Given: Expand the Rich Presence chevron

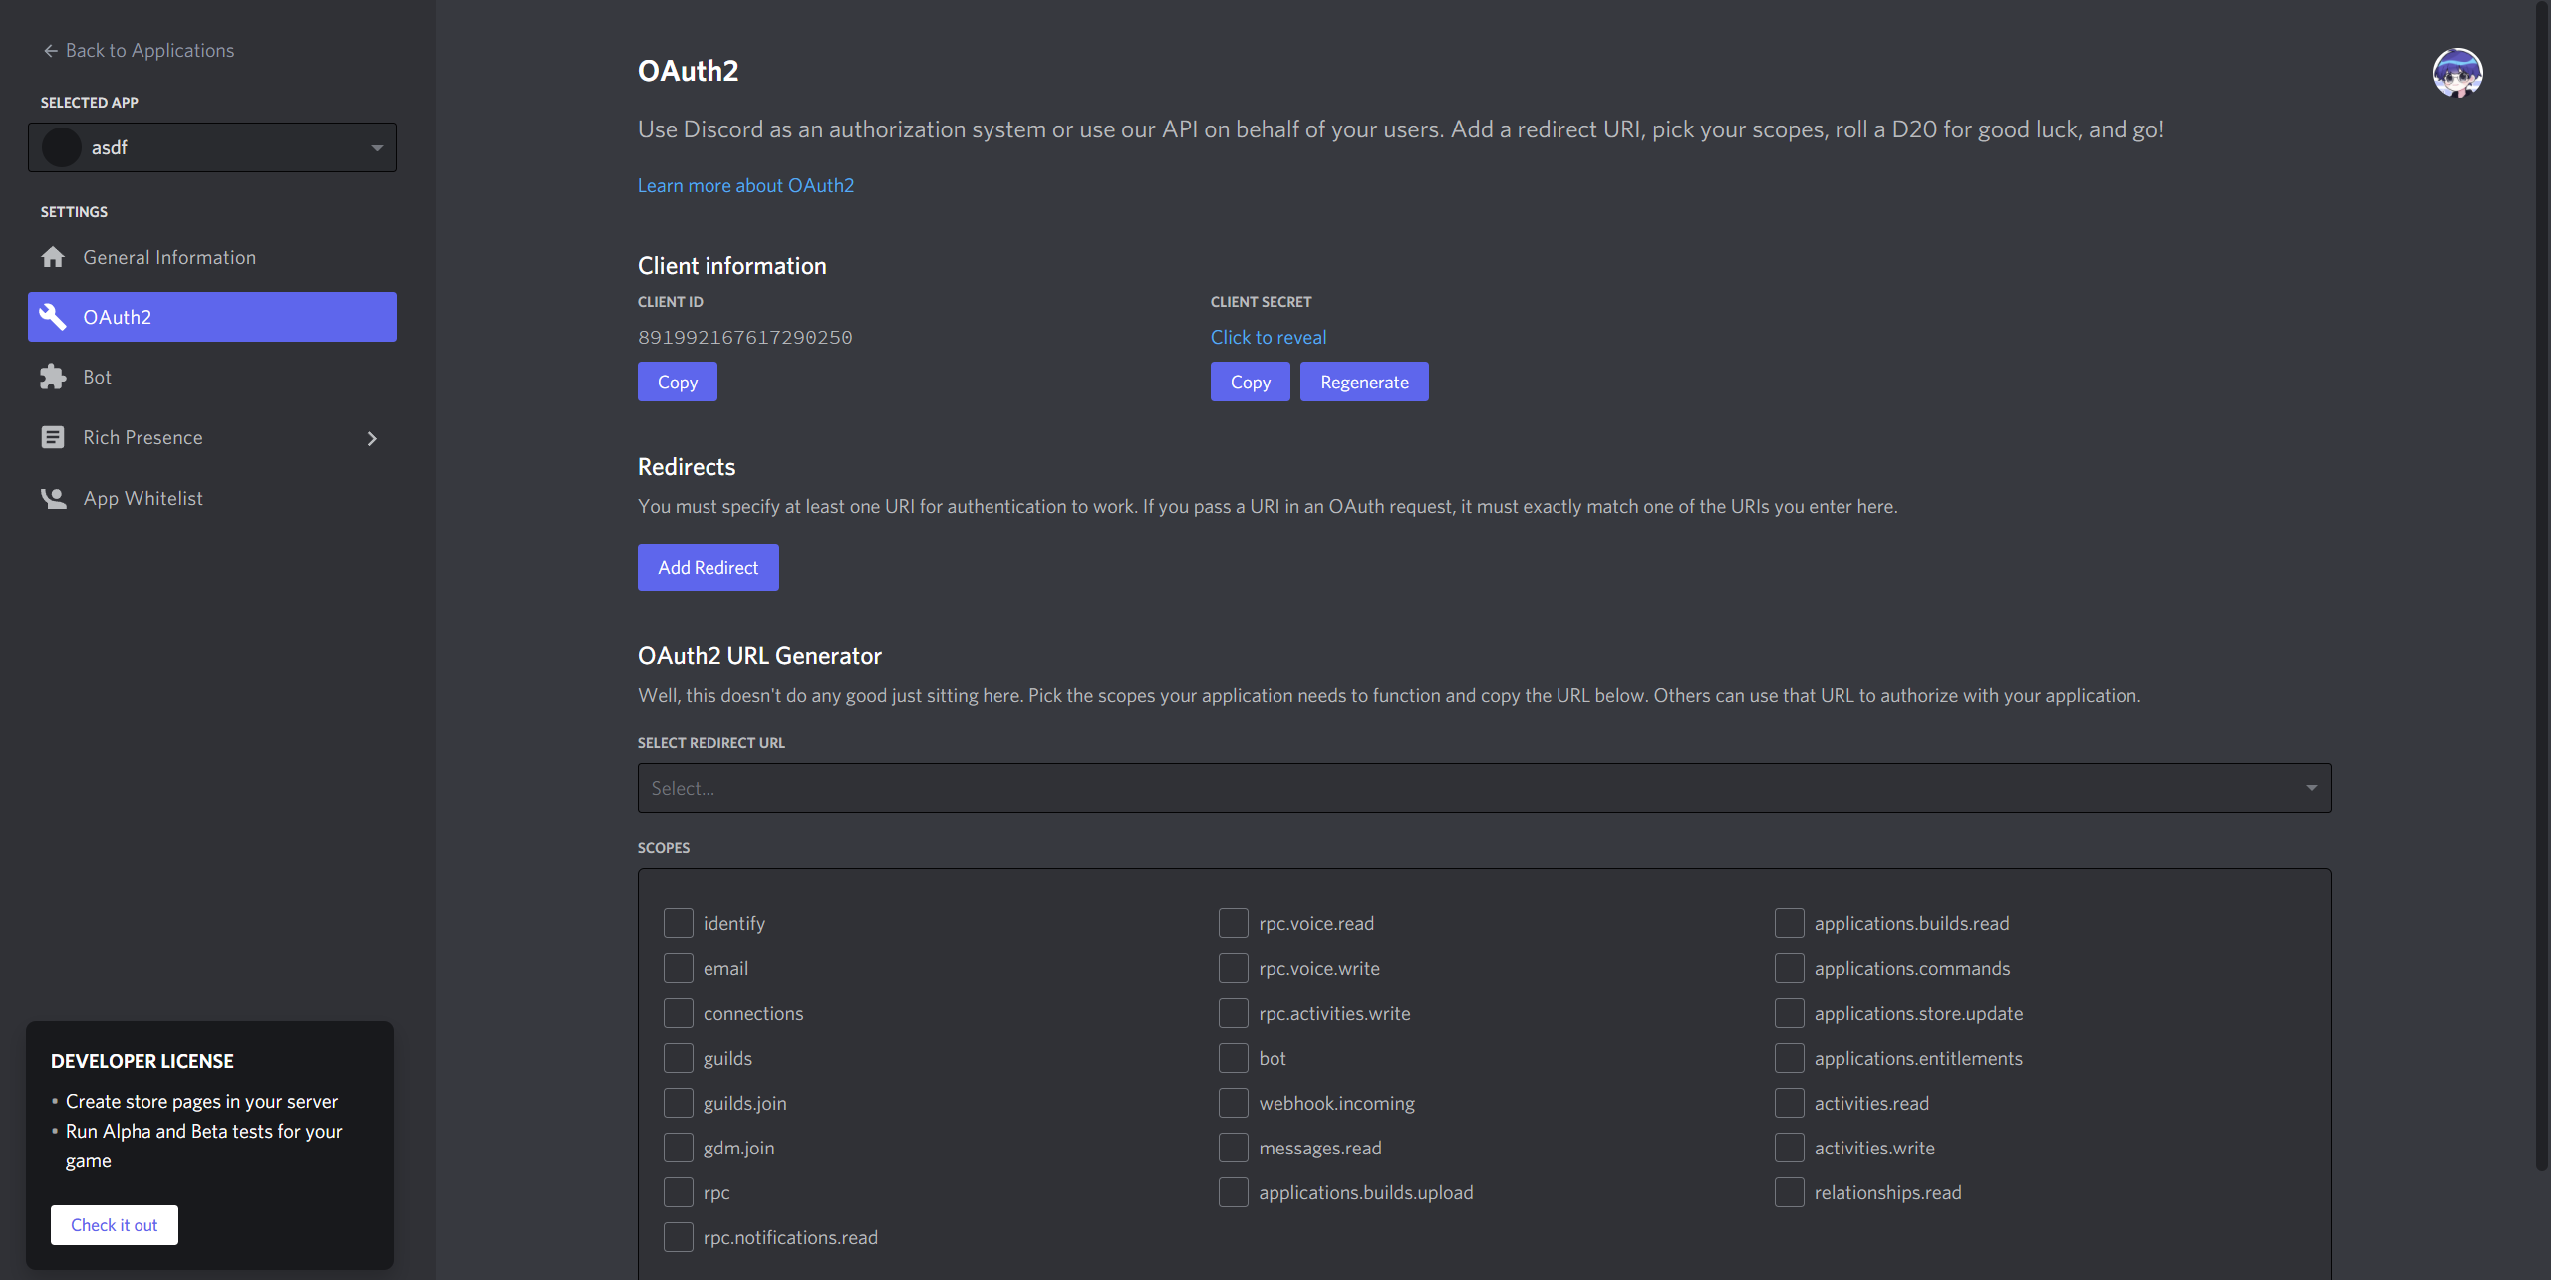Looking at the screenshot, I should (372, 438).
